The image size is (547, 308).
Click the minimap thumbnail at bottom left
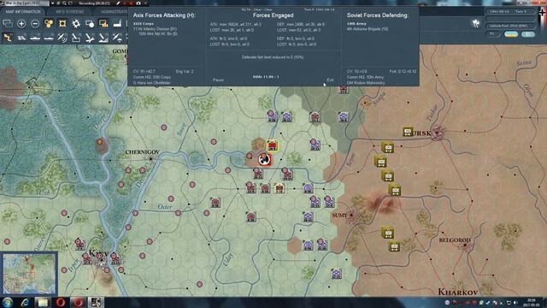tap(29, 274)
